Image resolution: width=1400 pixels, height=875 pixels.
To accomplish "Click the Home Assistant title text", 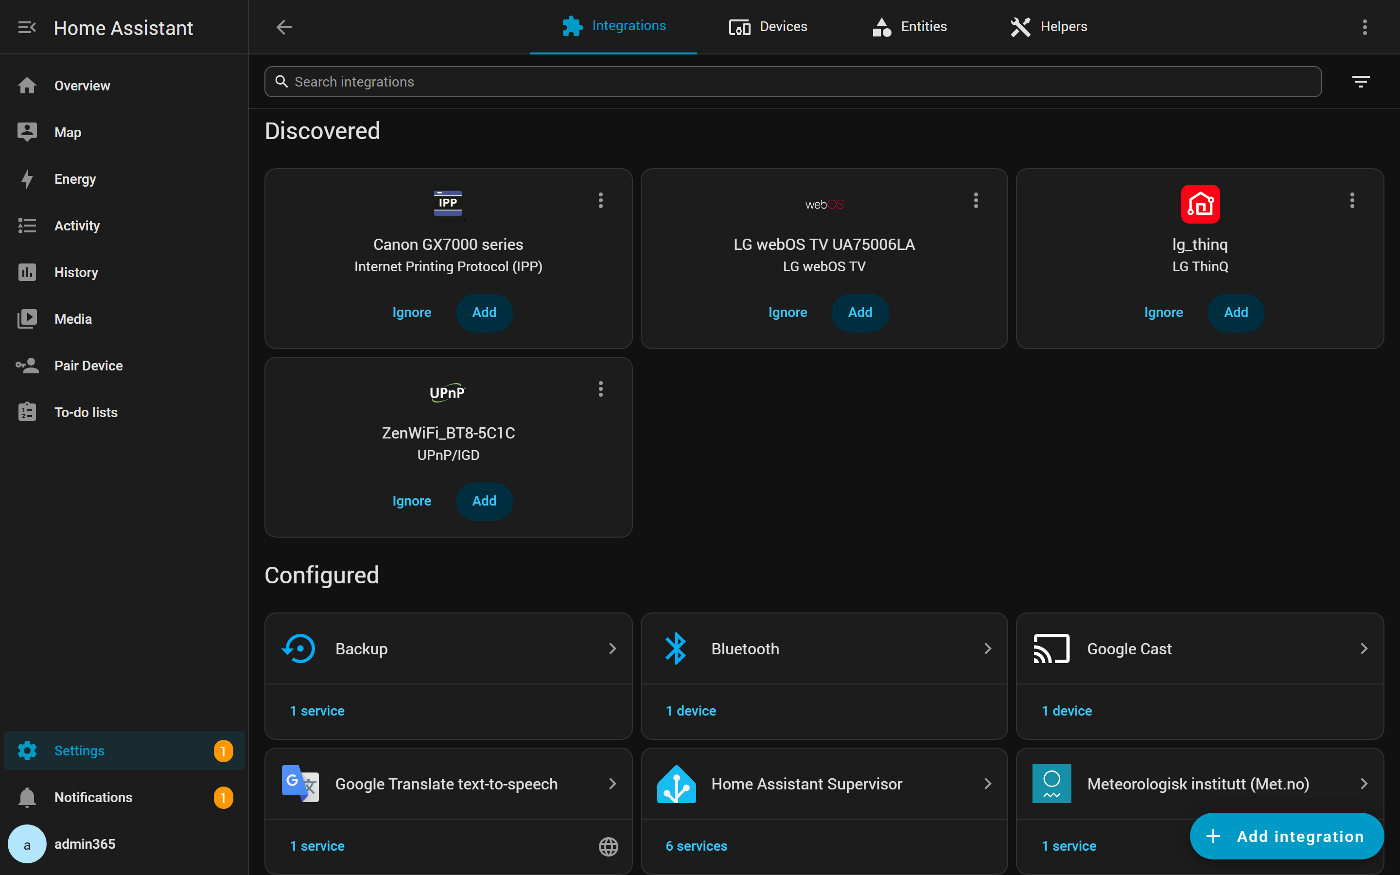I will 123,28.
